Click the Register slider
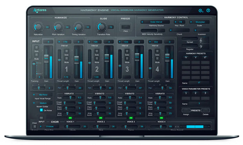 click(x=190, y=46)
